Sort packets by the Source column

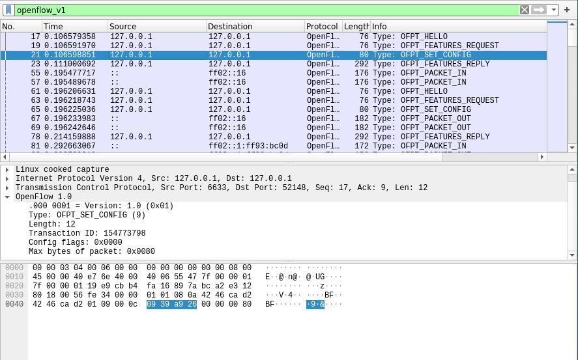click(x=157, y=27)
